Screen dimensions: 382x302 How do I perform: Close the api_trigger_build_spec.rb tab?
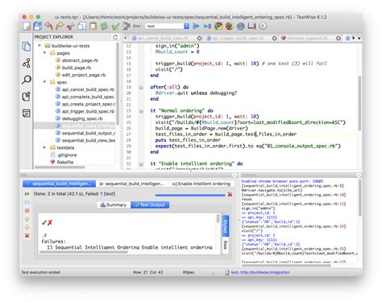click(274, 39)
